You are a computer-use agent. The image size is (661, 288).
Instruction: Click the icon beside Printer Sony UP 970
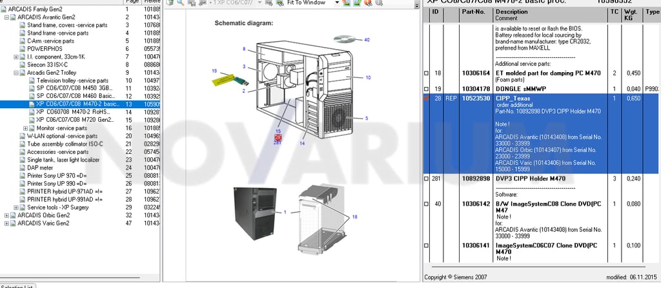23,176
